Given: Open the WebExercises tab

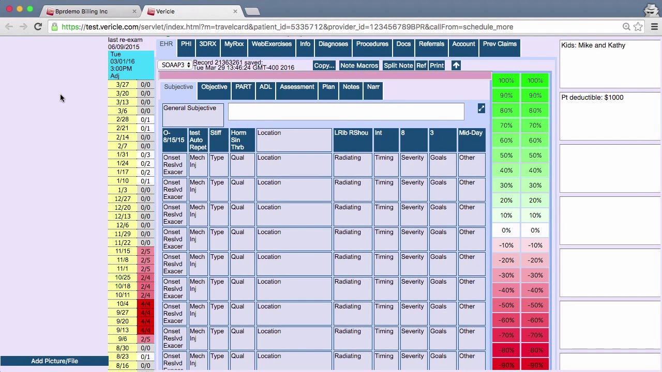Looking at the screenshot, I should pos(272,48).
